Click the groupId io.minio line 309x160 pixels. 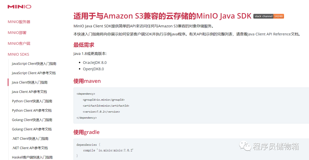(104, 100)
